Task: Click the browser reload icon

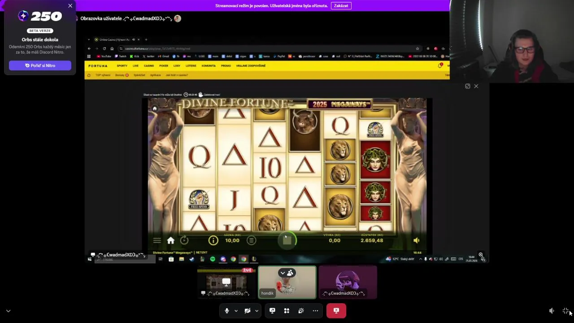Action: (104, 48)
